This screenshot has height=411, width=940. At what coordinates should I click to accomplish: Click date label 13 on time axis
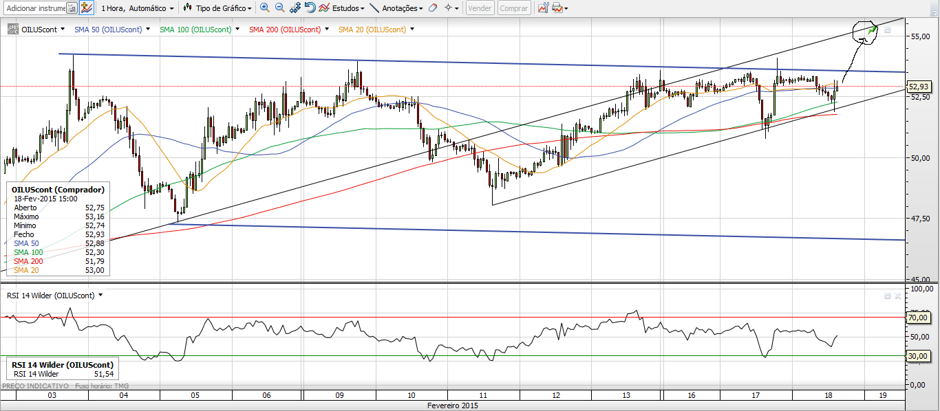coord(626,396)
